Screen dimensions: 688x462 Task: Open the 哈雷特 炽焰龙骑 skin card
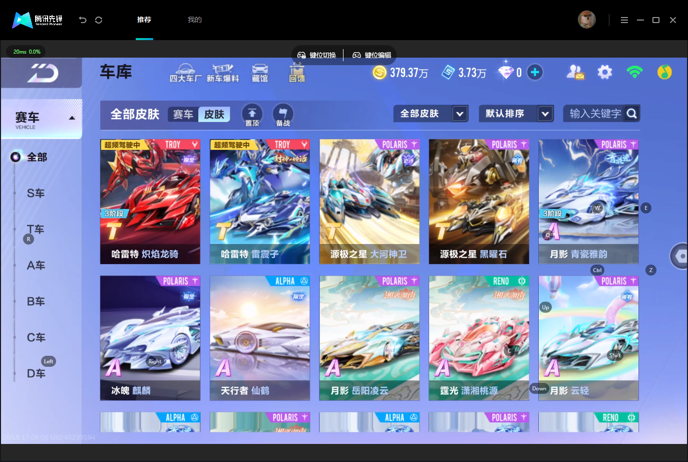coord(150,201)
